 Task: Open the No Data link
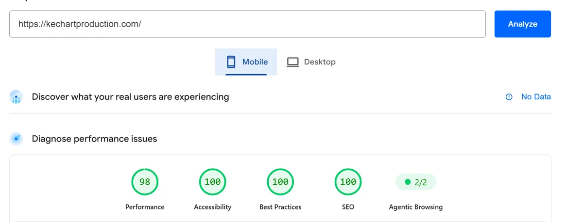pyautogui.click(x=536, y=97)
